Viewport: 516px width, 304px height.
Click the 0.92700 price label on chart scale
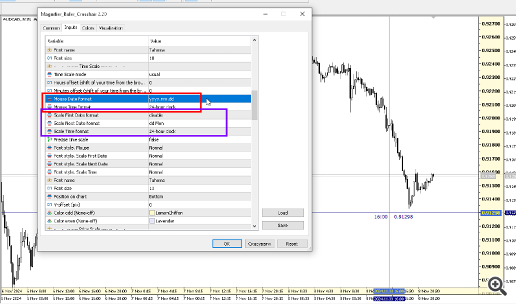tap(491, 23)
